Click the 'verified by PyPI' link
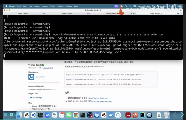 [48, 68]
